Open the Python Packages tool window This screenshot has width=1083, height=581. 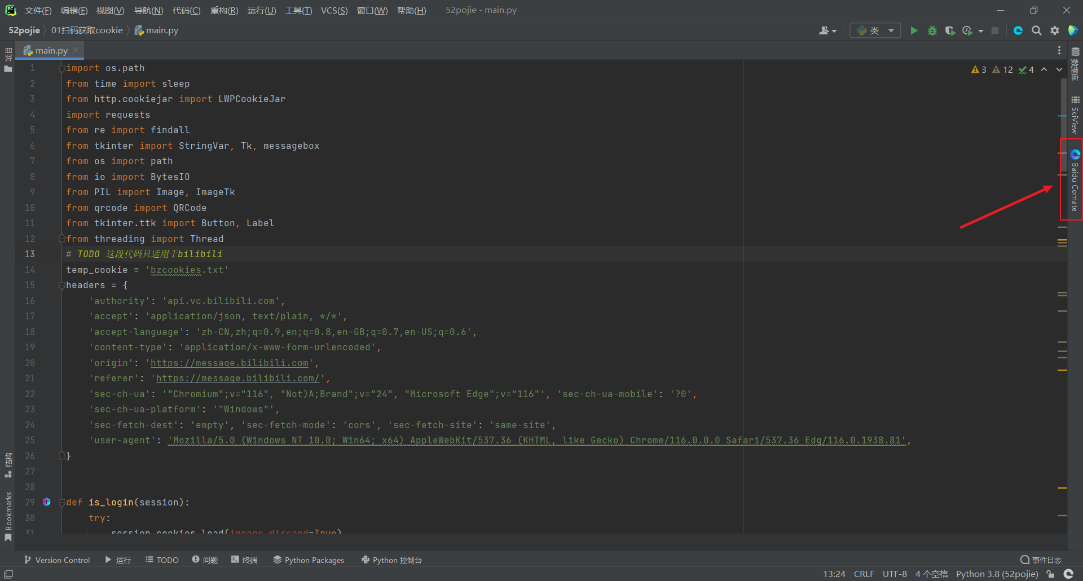[309, 560]
